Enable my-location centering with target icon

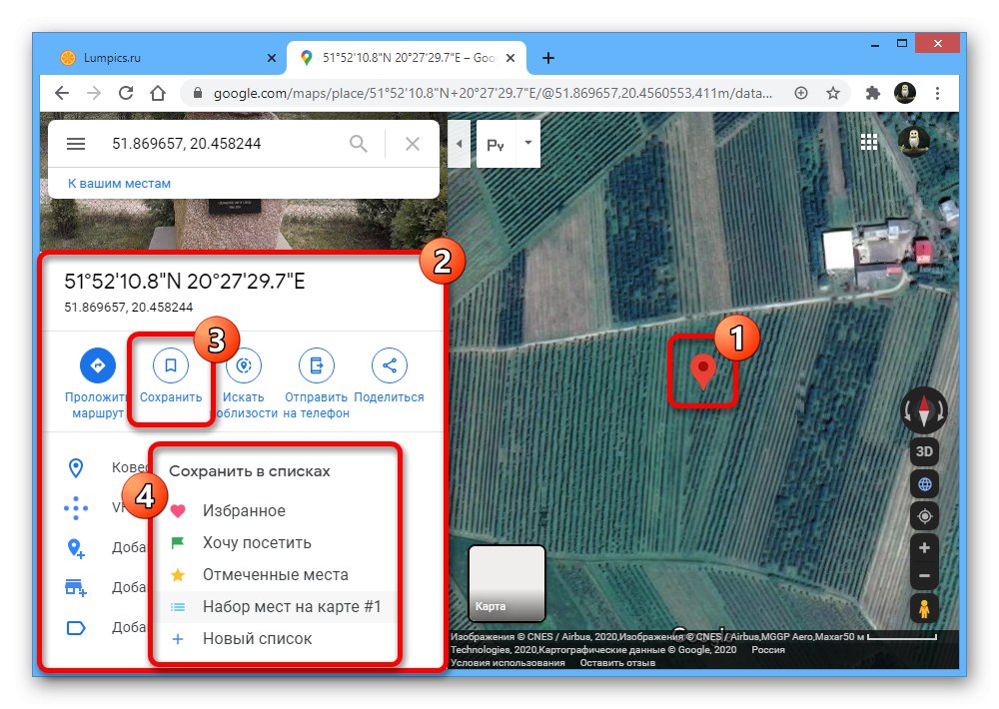pyautogui.click(x=923, y=516)
